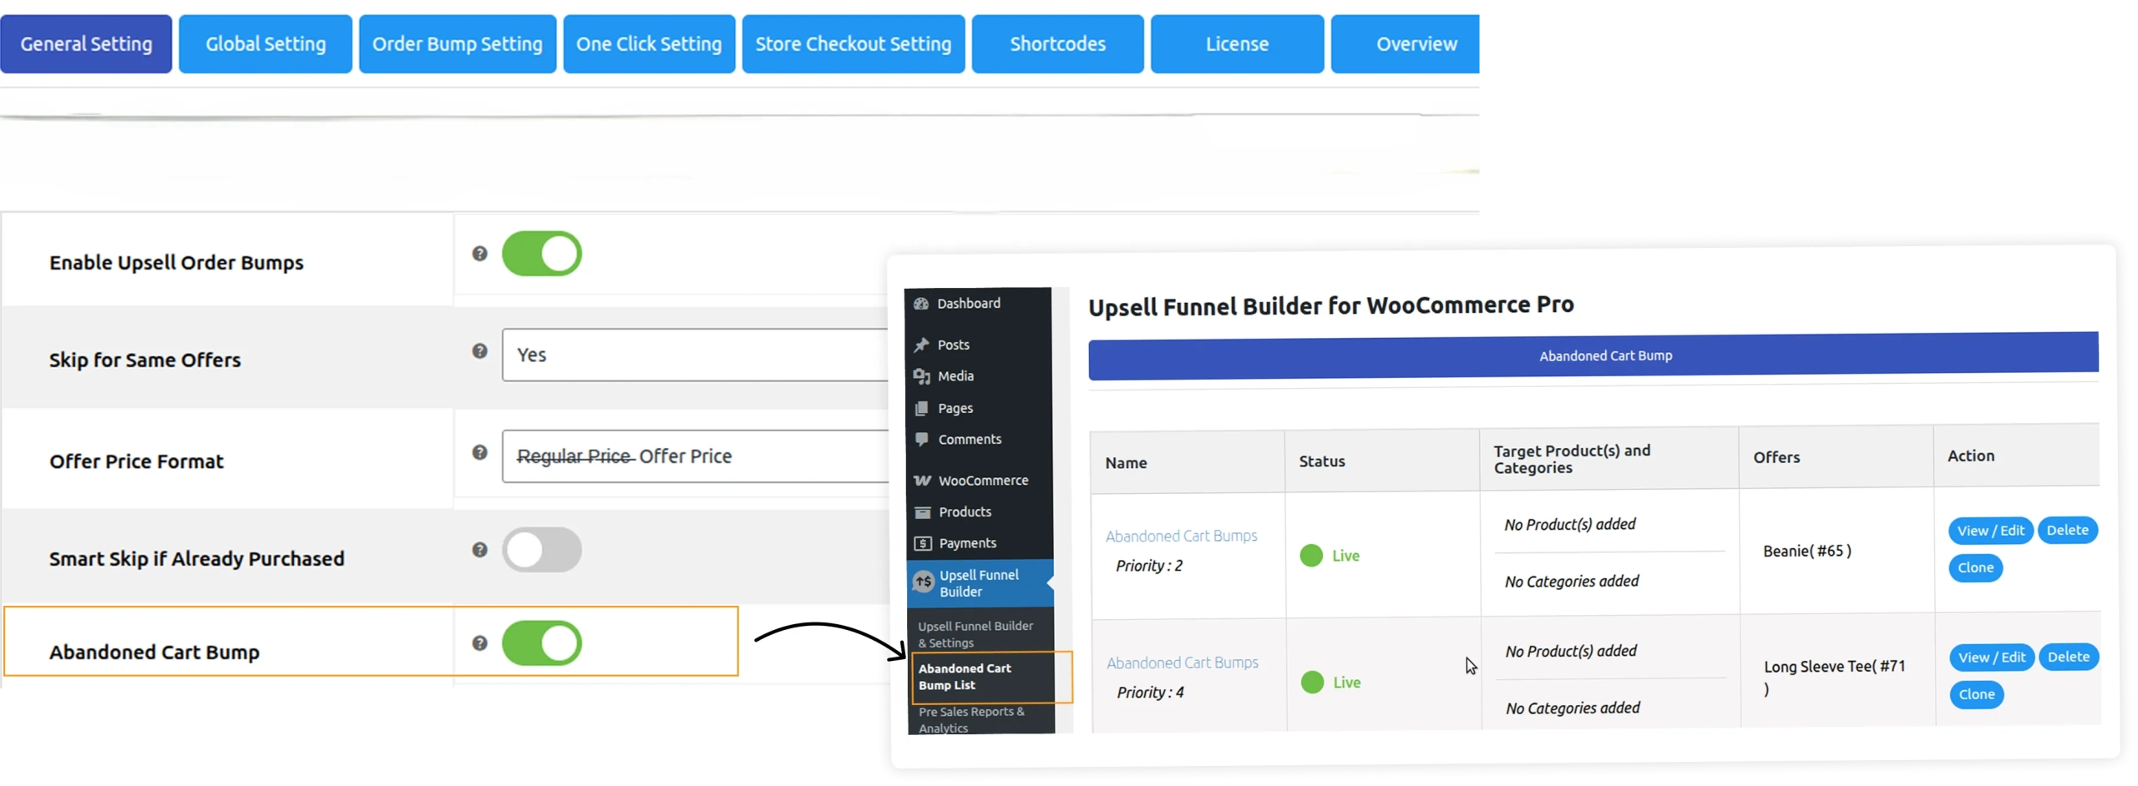Image resolution: width=2138 pixels, height=786 pixels.
Task: Select Upsell Funnel Builder menu item
Action: (x=980, y=583)
